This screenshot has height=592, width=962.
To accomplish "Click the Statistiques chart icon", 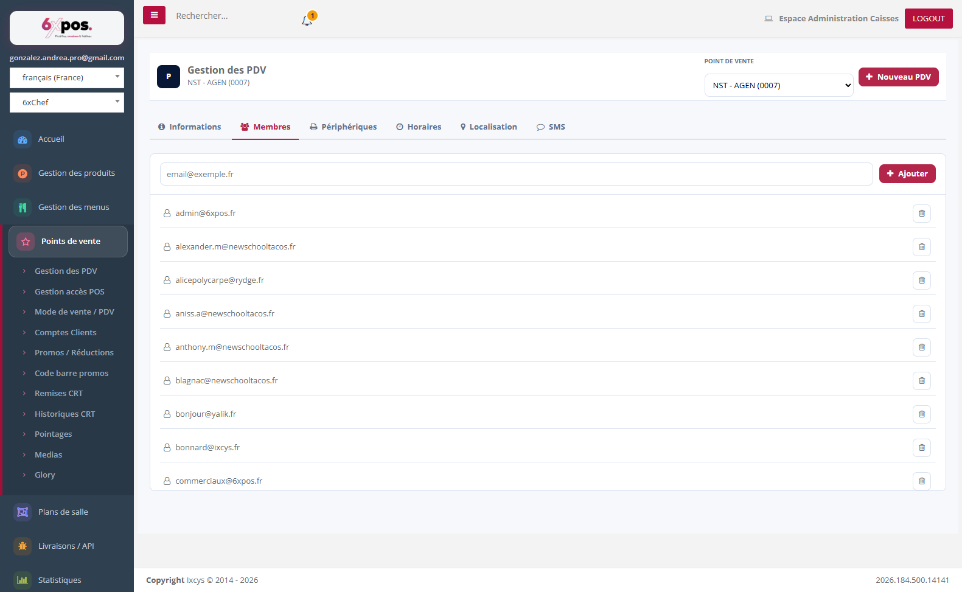I will [x=23, y=580].
